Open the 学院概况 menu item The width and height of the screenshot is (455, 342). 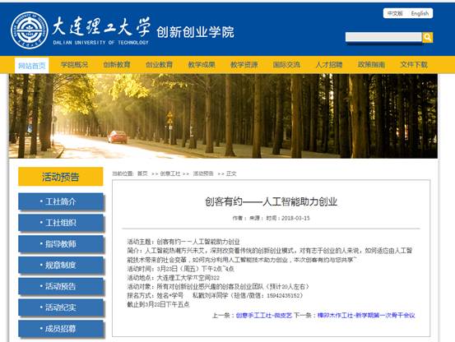(x=74, y=65)
